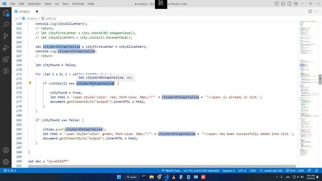
Task: Open the File menu
Action: click(x=13, y=4)
